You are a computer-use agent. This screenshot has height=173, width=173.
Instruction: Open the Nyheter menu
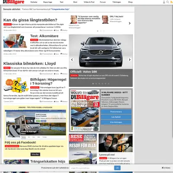pyautogui.click(x=34, y=2)
